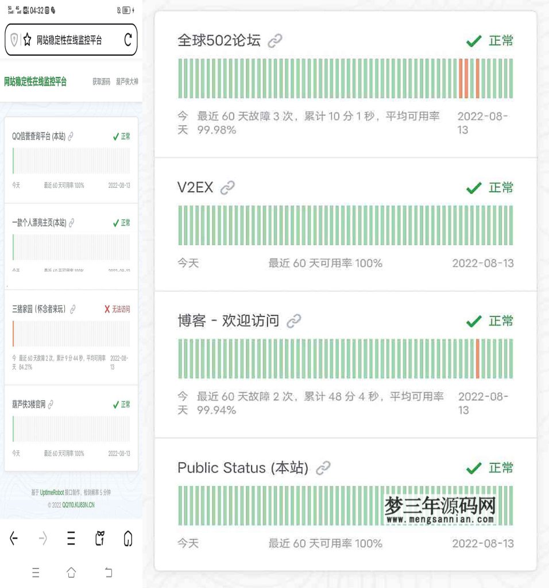Open QQ信誉查询平台 via its link icon
This screenshot has height=588, width=549.
(x=71, y=137)
